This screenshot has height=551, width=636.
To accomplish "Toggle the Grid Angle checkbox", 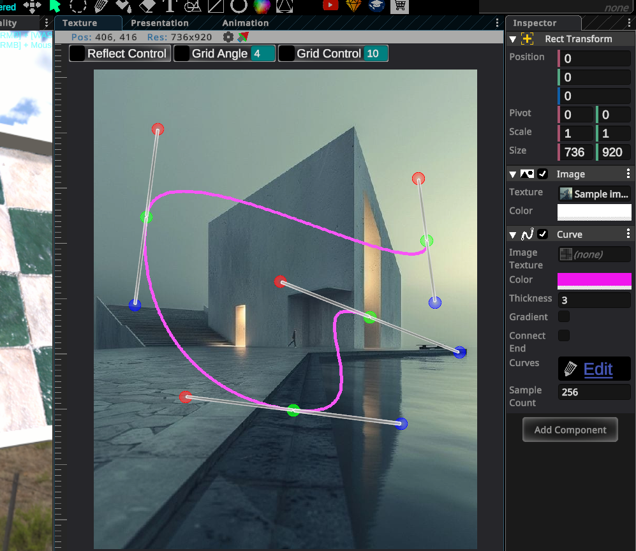I will (x=182, y=54).
